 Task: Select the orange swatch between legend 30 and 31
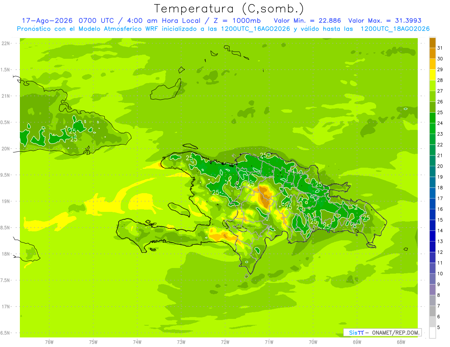[x=432, y=54]
